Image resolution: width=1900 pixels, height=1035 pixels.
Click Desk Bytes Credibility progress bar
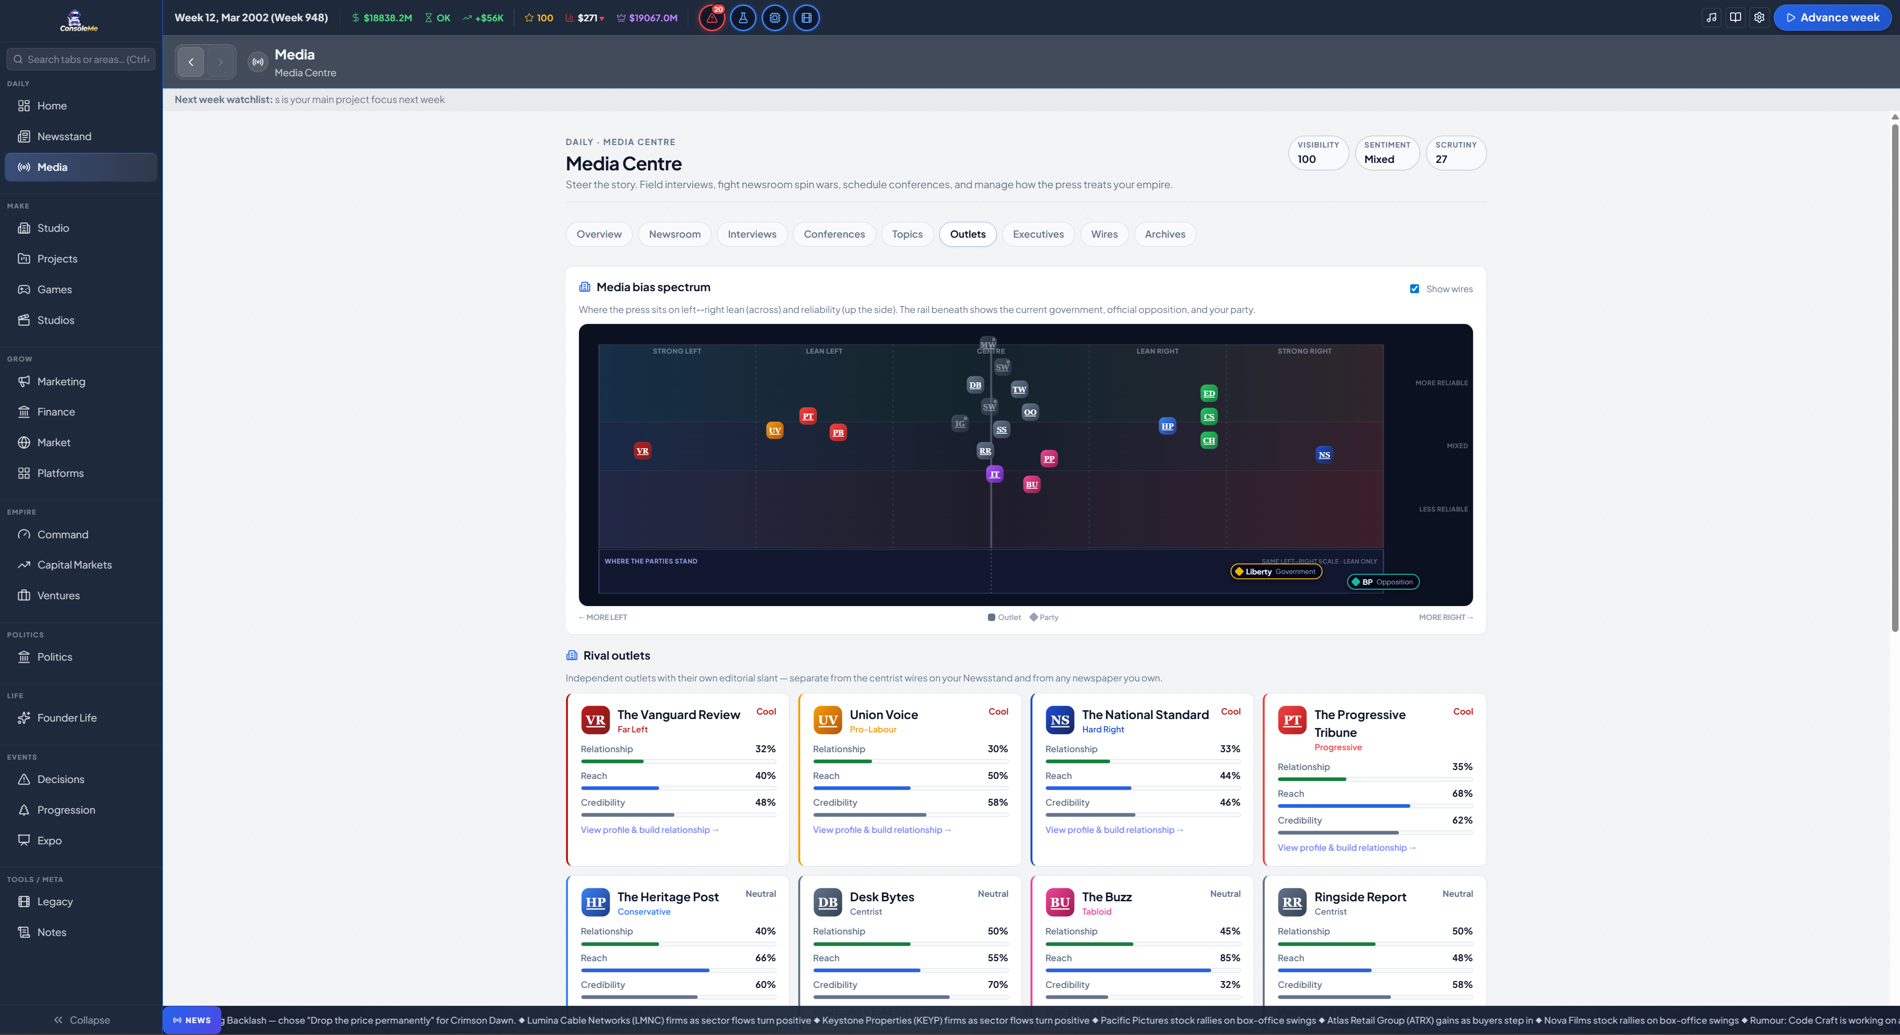point(910,997)
